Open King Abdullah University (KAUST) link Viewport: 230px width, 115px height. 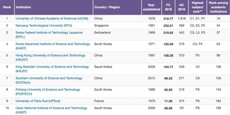pos(52,67)
